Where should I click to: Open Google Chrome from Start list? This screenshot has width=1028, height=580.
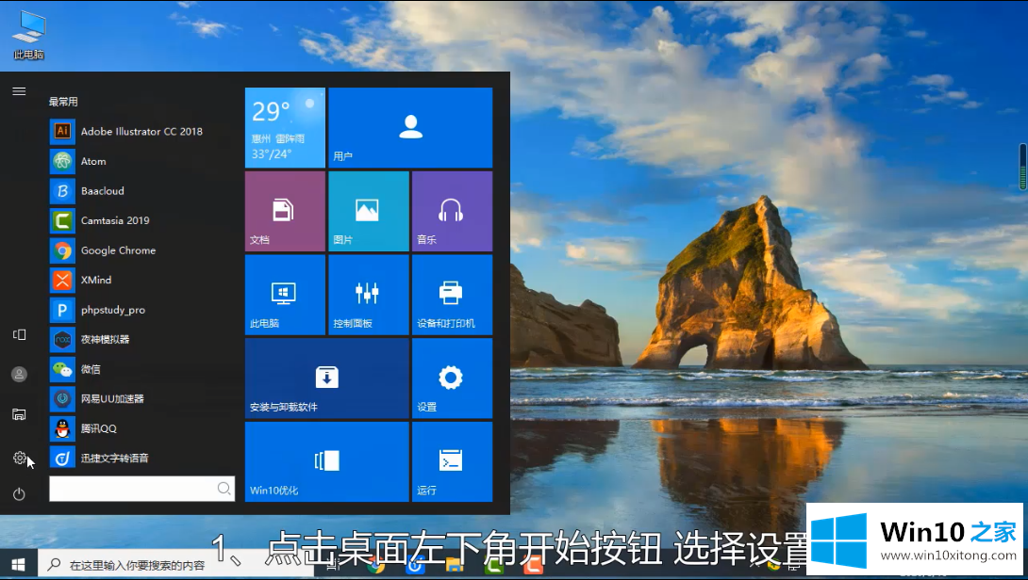coord(62,250)
